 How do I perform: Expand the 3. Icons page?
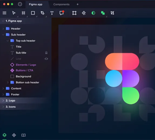(3, 107)
